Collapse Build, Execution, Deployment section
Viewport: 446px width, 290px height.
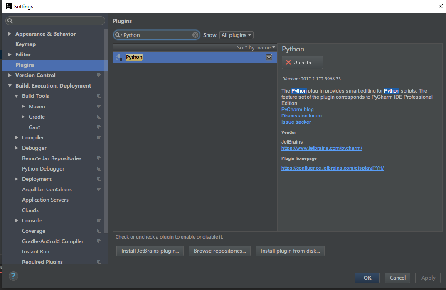[10, 86]
